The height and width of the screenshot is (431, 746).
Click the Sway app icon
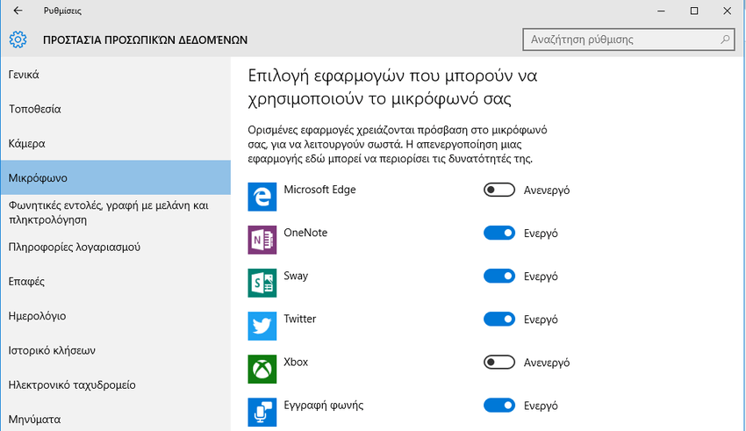coord(262,283)
